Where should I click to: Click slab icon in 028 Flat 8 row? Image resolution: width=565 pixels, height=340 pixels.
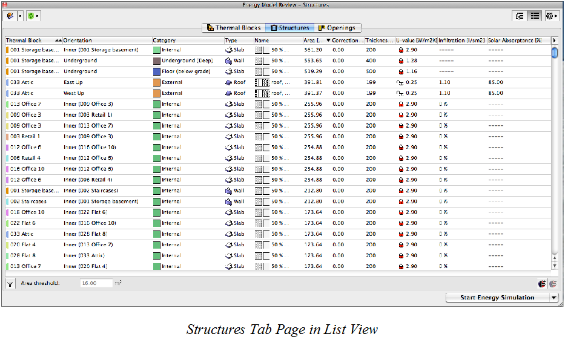pyautogui.click(x=228, y=256)
